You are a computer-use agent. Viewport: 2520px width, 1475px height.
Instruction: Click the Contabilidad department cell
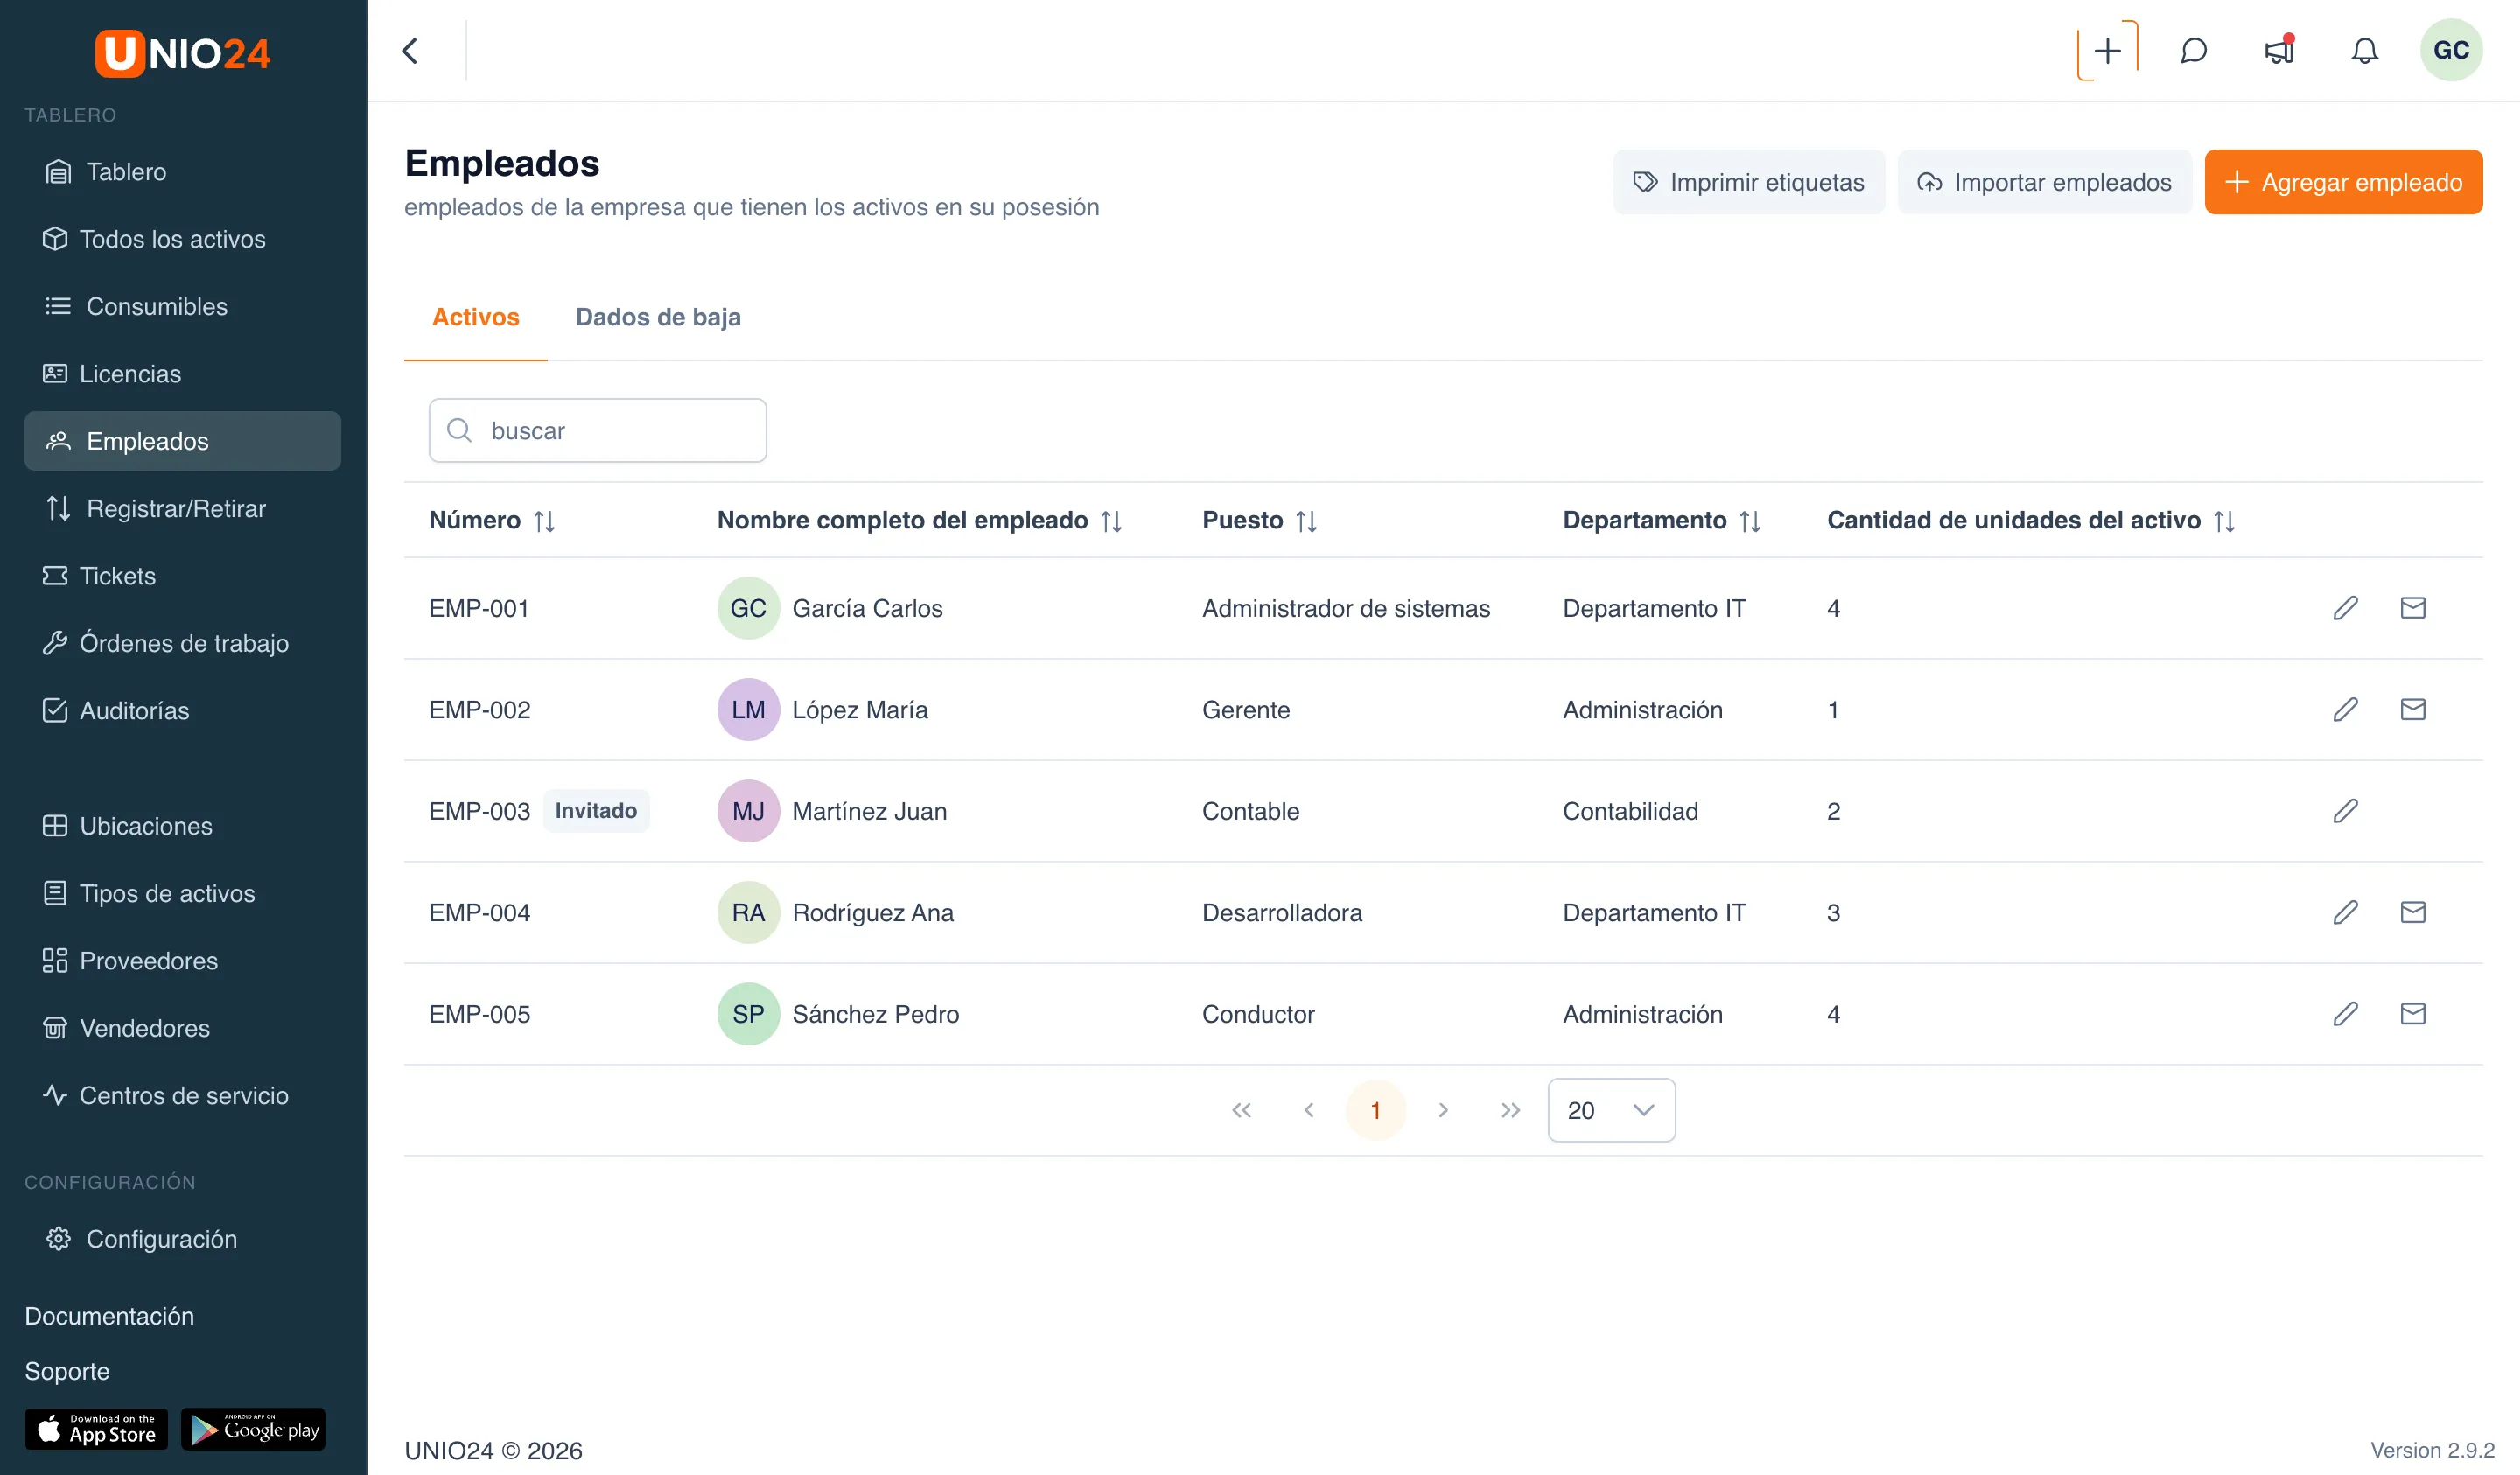(x=1630, y=811)
